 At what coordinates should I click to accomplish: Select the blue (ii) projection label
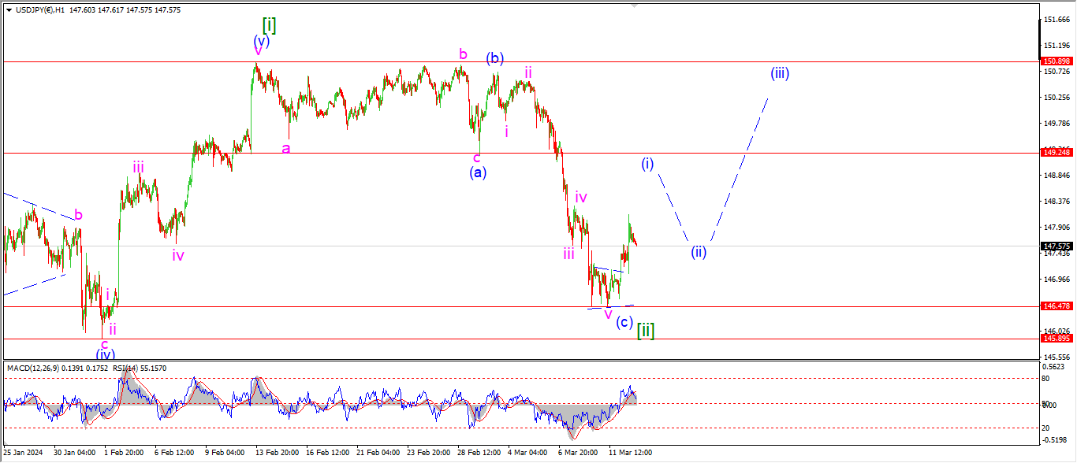[699, 252]
